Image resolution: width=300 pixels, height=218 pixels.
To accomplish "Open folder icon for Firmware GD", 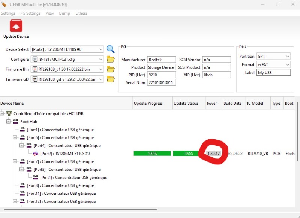I will (x=110, y=79).
